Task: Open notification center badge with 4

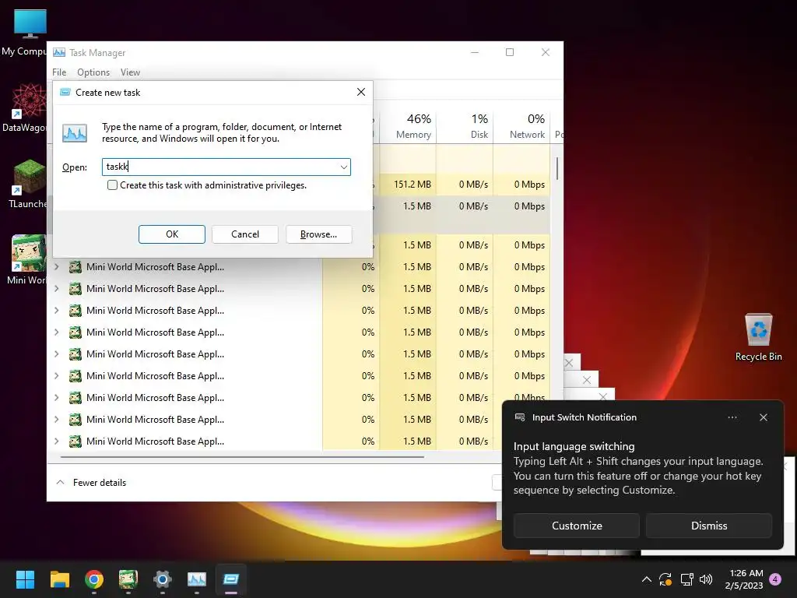Action: click(775, 579)
